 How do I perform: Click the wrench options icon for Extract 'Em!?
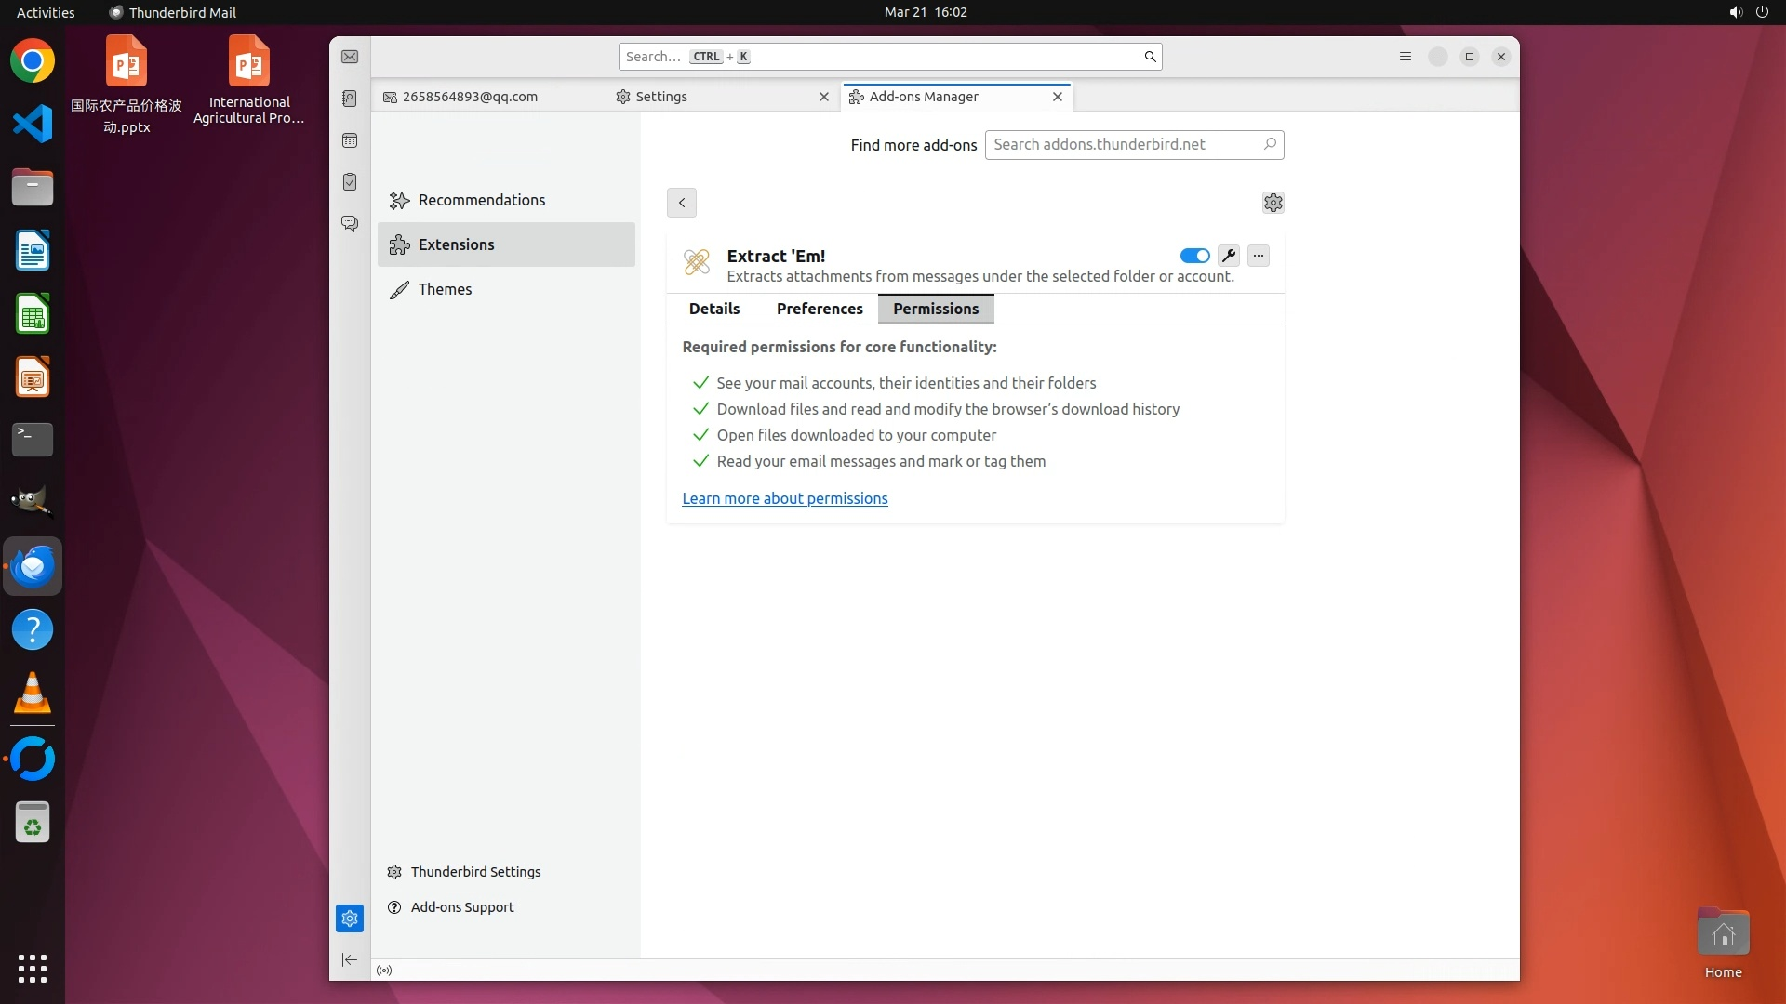click(1228, 256)
